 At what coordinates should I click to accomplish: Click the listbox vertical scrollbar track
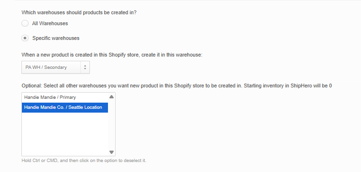111,124
